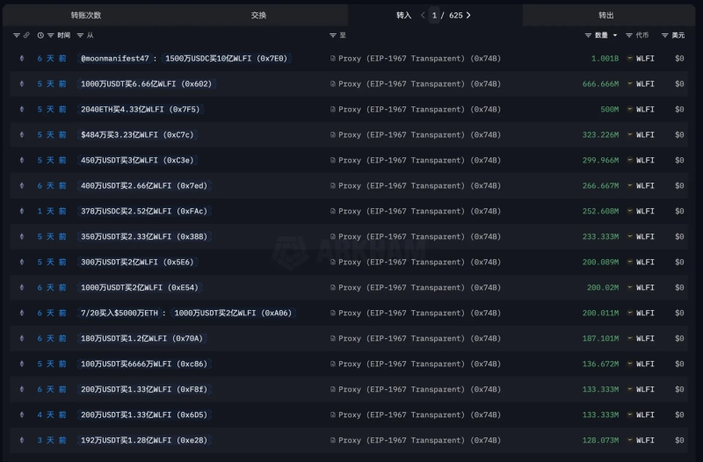703x462 pixels.
Task: Click the filter icon for 美元 column
Action: (665, 35)
